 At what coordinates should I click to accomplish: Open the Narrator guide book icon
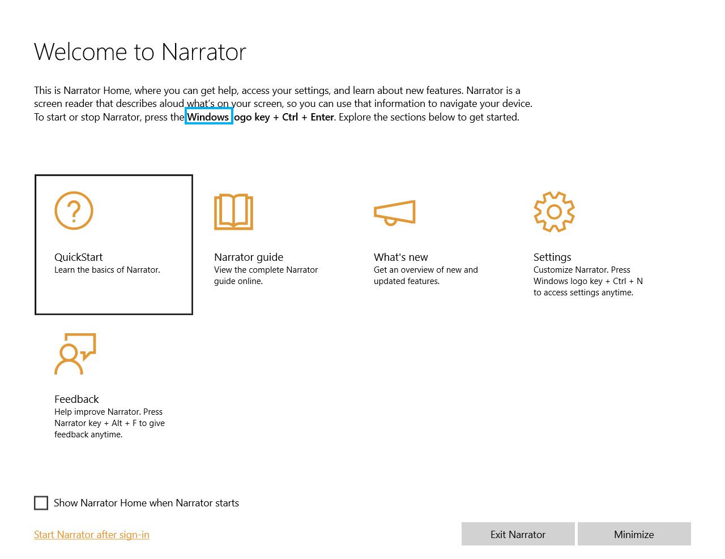pyautogui.click(x=233, y=212)
